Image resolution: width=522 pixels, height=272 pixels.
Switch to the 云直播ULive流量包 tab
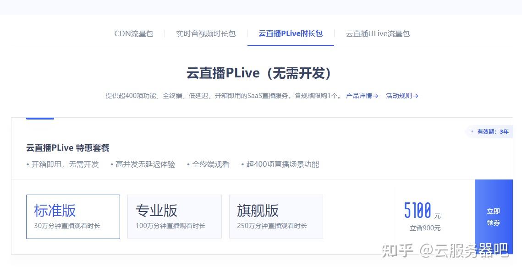(x=378, y=33)
